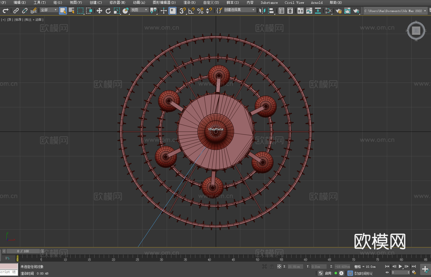Screen dimensions: 431x277
Task: Toggle the angle snap button
Action: (191, 11)
